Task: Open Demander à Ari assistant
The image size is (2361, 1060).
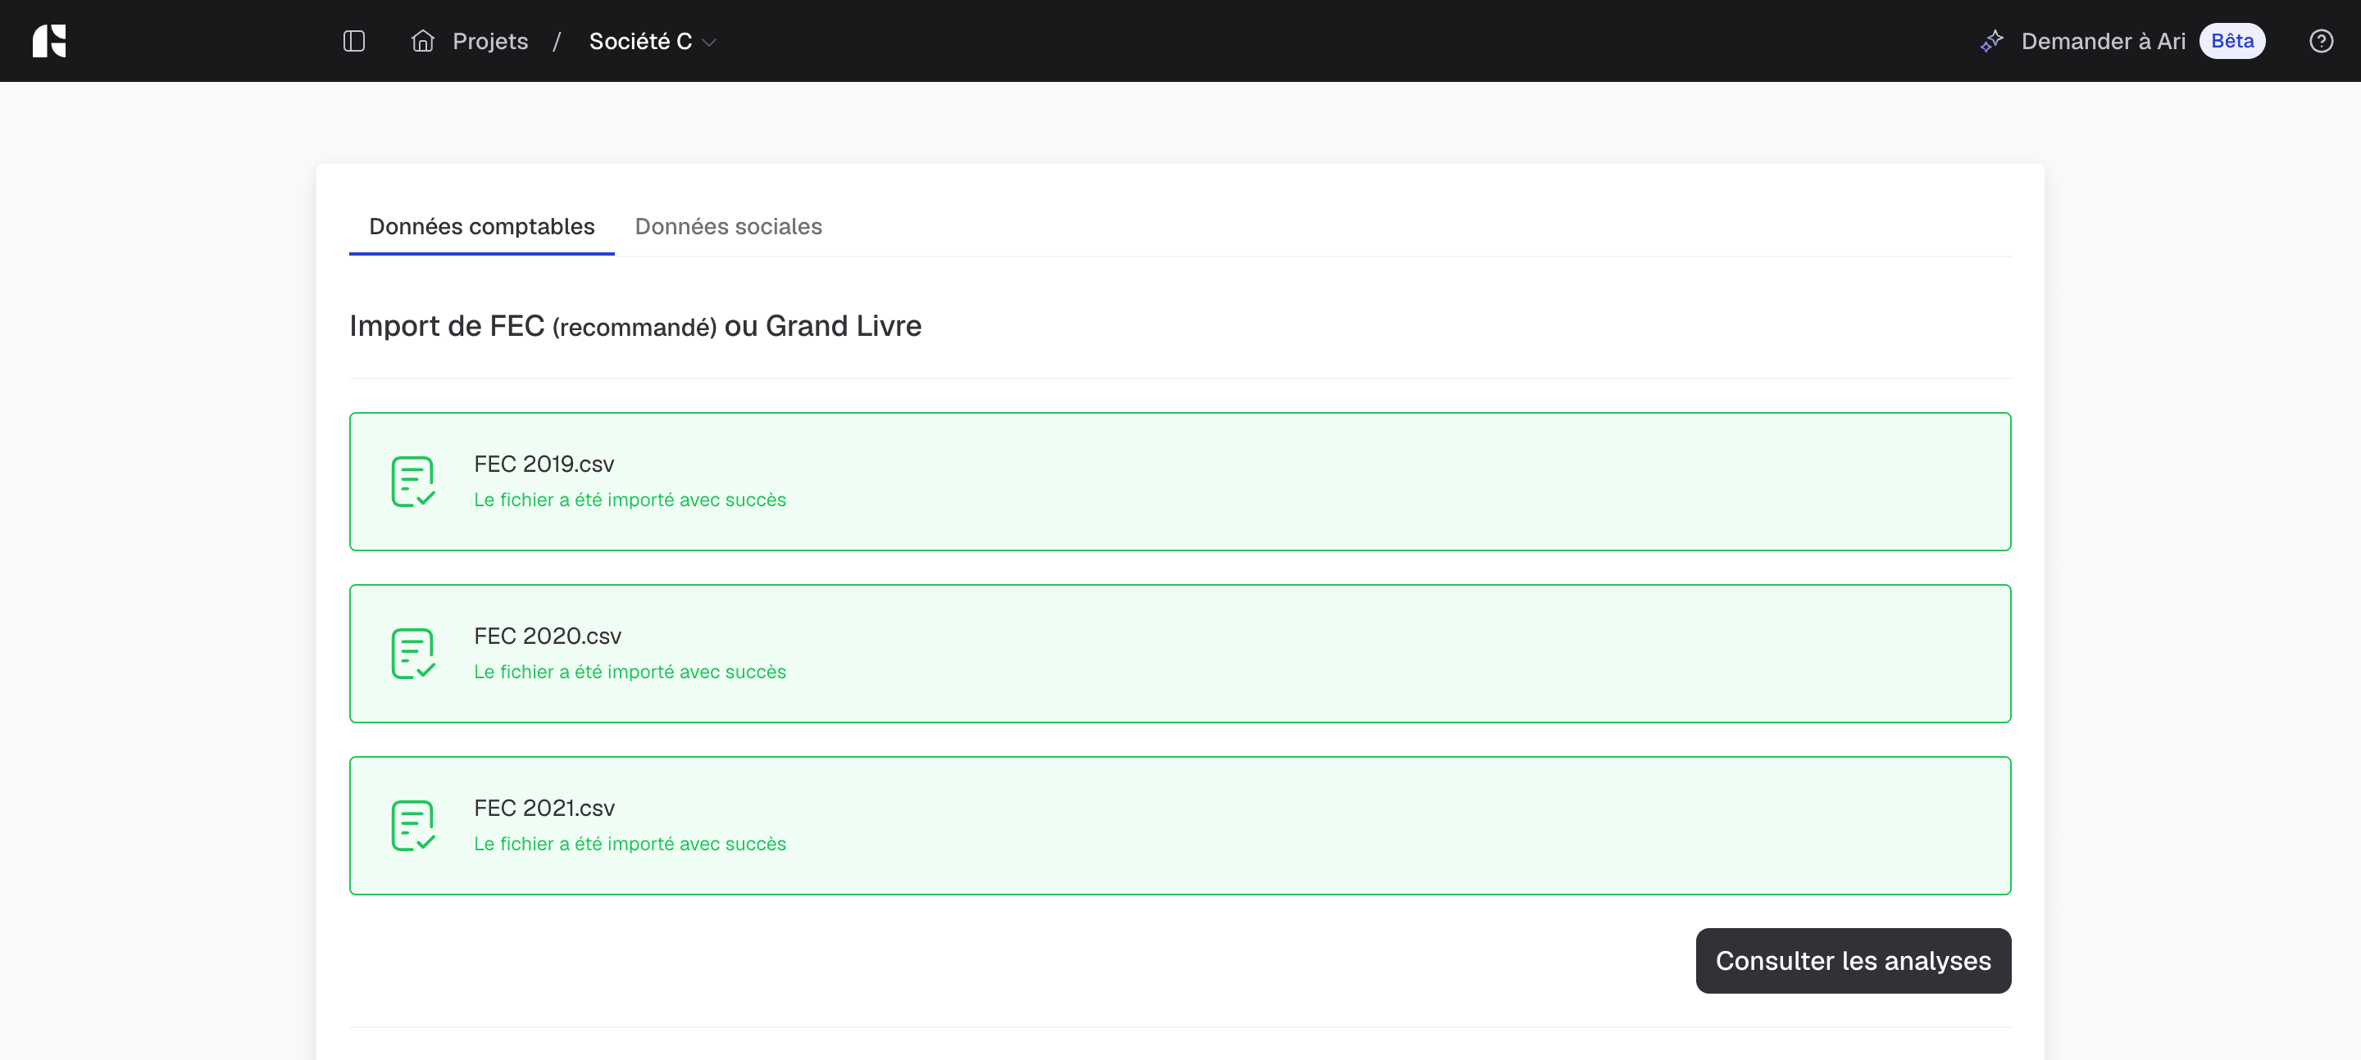Action: click(2103, 41)
